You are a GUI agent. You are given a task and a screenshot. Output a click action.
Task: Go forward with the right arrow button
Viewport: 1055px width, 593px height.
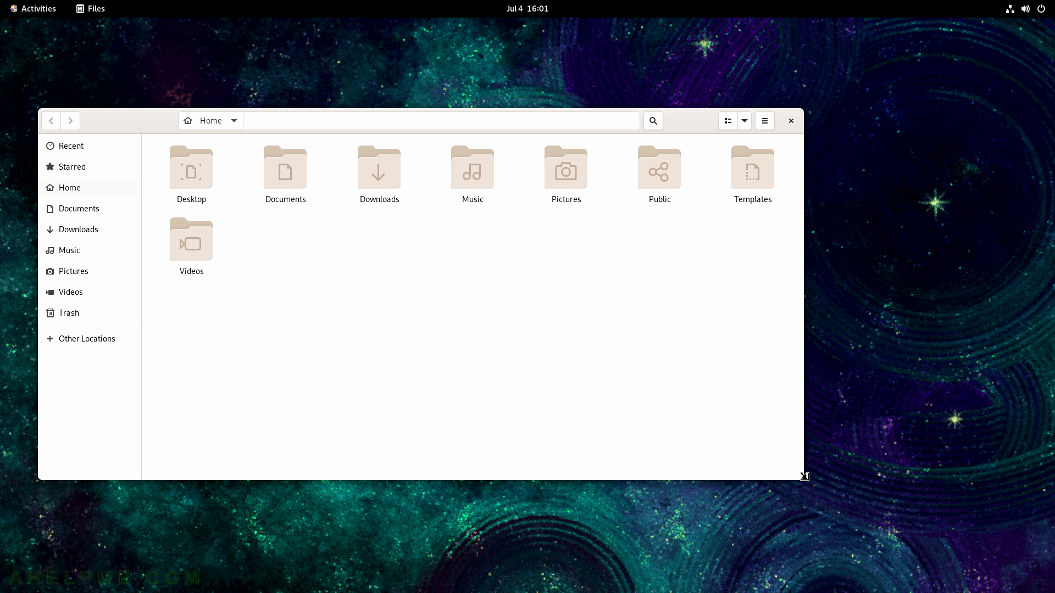[70, 121]
